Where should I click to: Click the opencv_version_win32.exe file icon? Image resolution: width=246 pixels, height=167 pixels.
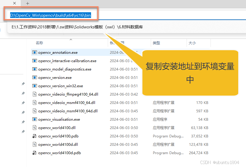coord(35,86)
